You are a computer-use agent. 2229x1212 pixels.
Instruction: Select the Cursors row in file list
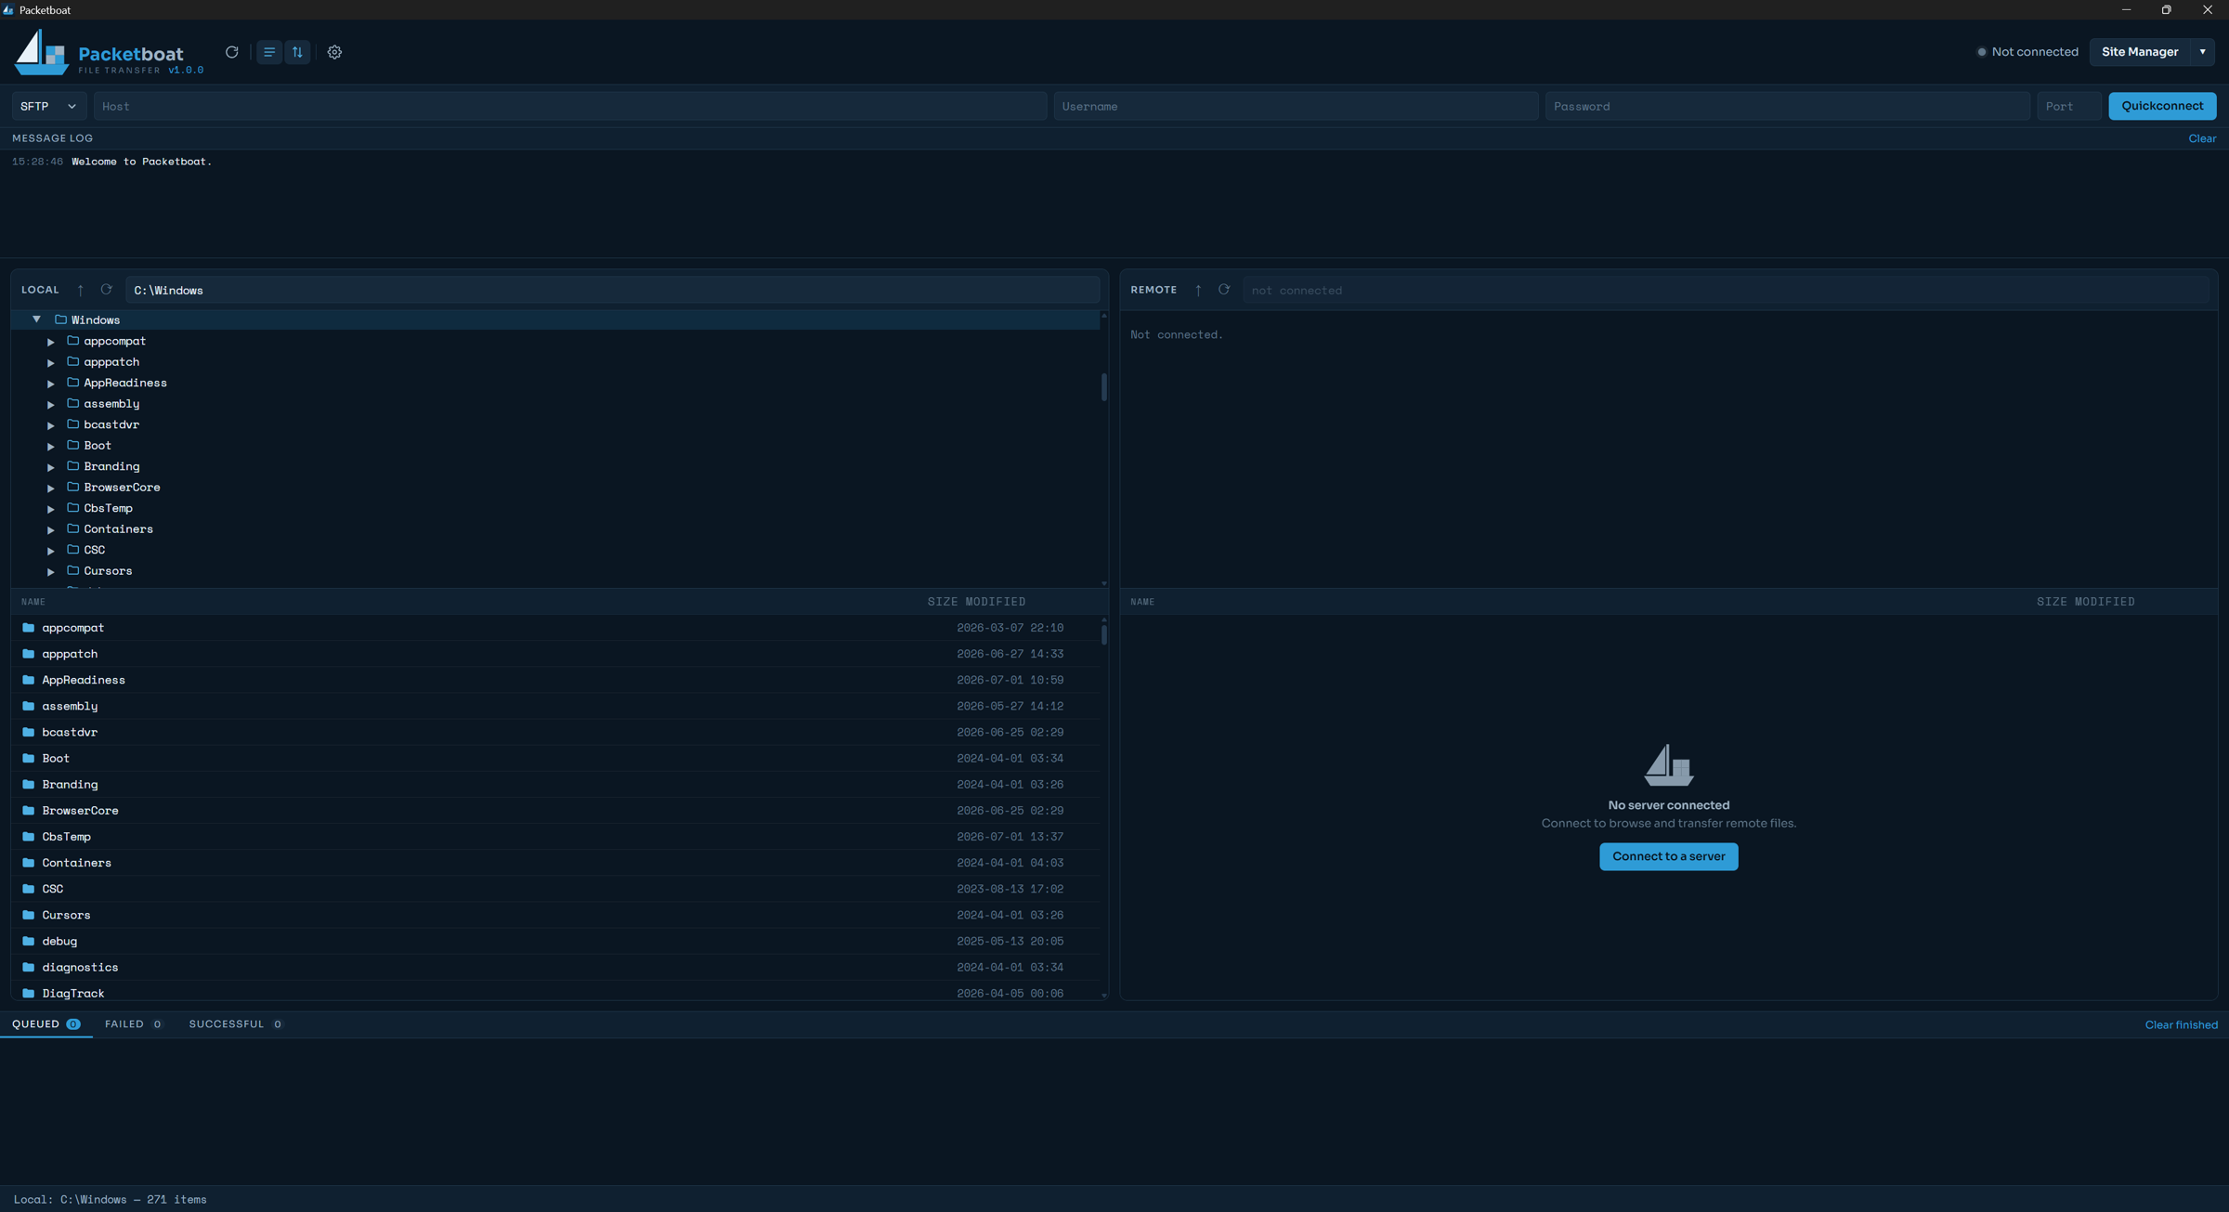(555, 915)
